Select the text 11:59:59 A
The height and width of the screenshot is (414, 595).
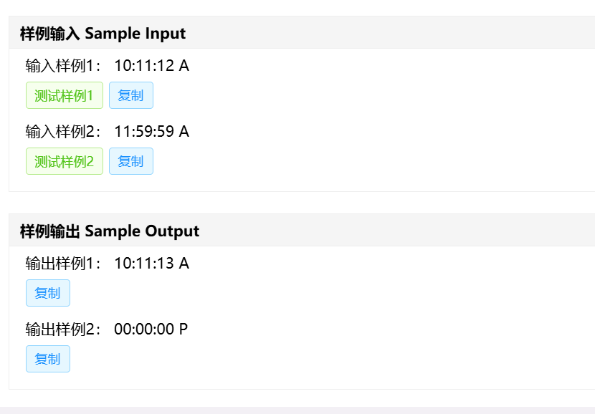[x=151, y=132]
